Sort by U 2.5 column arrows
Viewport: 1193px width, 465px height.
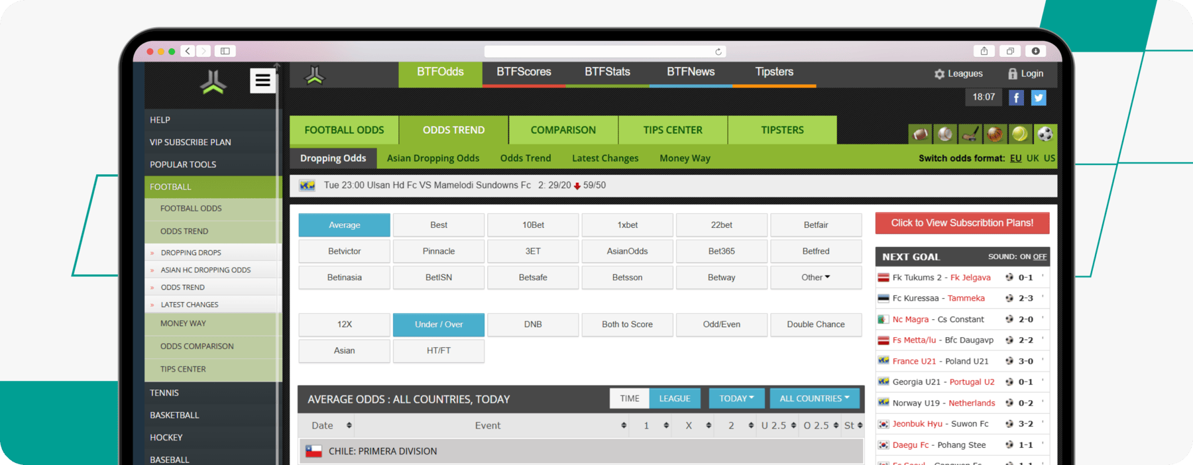coord(793,425)
